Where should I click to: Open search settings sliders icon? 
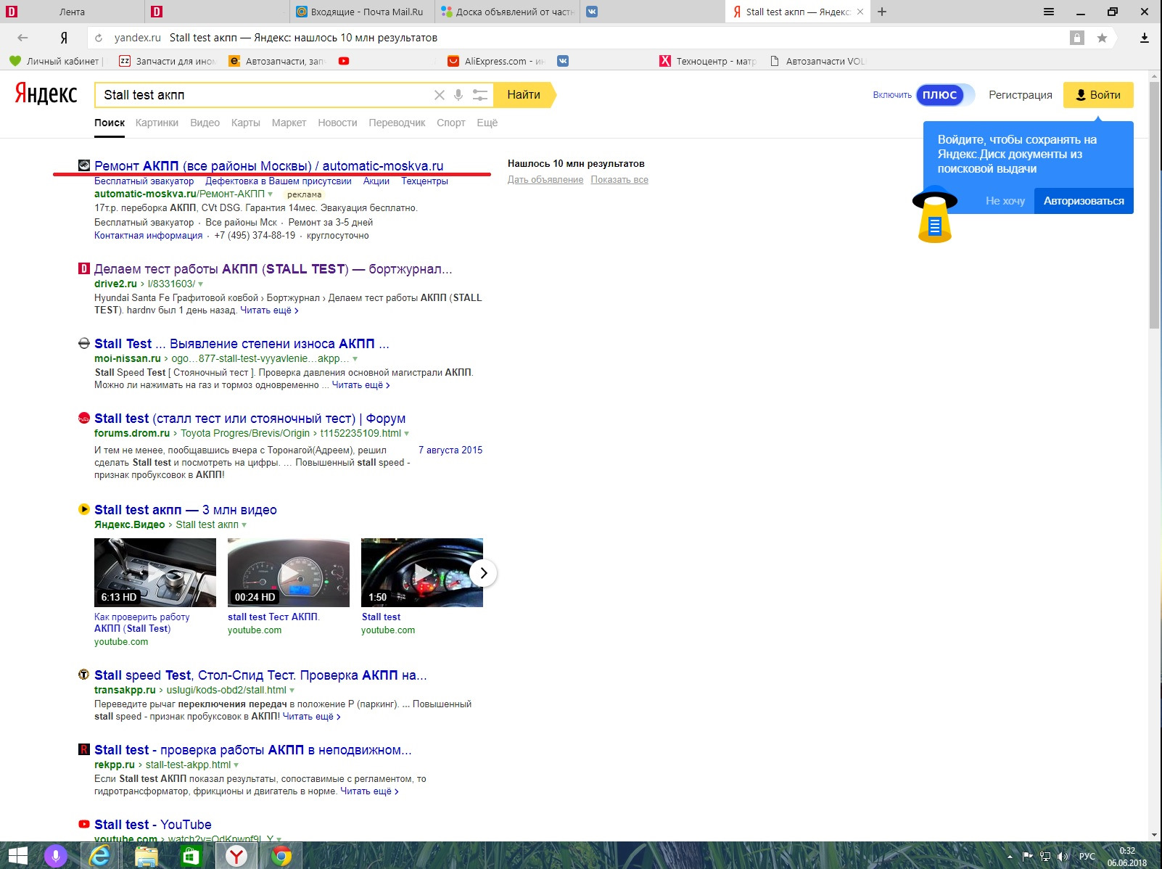[479, 95]
